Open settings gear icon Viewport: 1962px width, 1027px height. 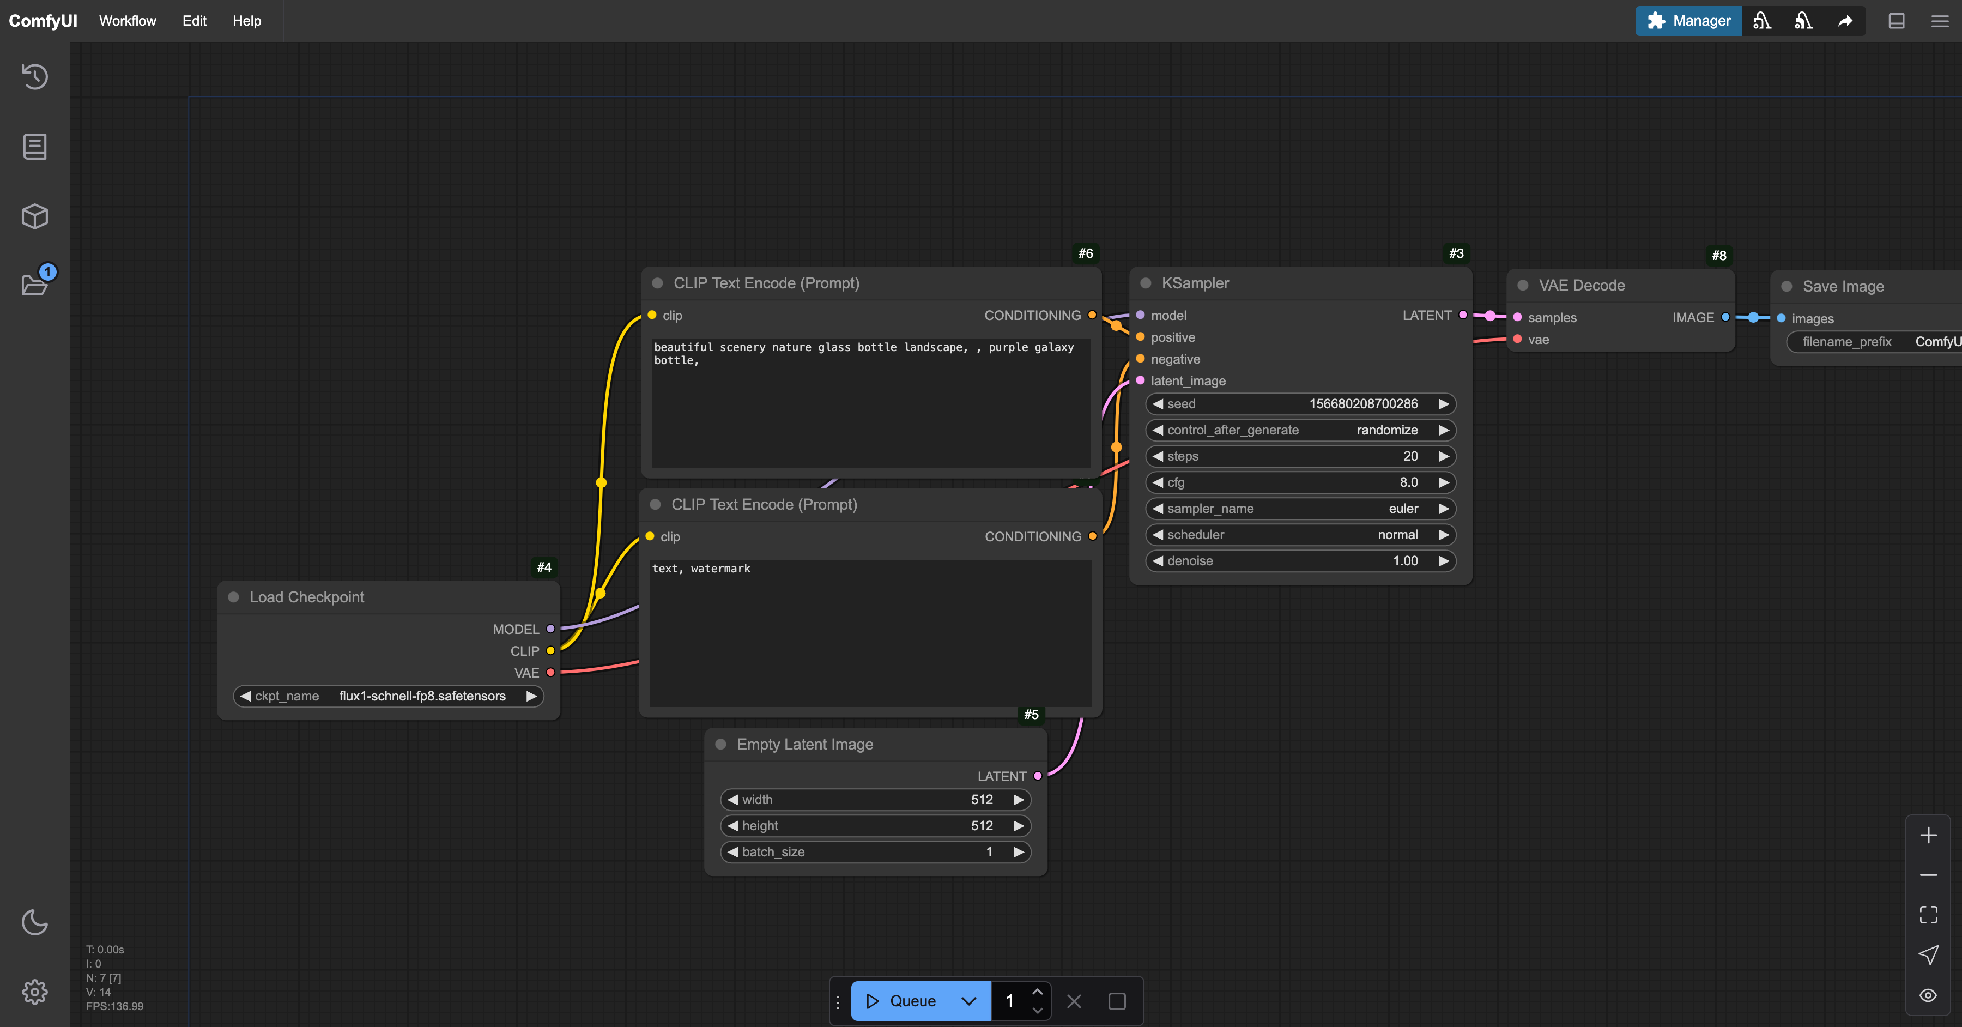(x=34, y=992)
